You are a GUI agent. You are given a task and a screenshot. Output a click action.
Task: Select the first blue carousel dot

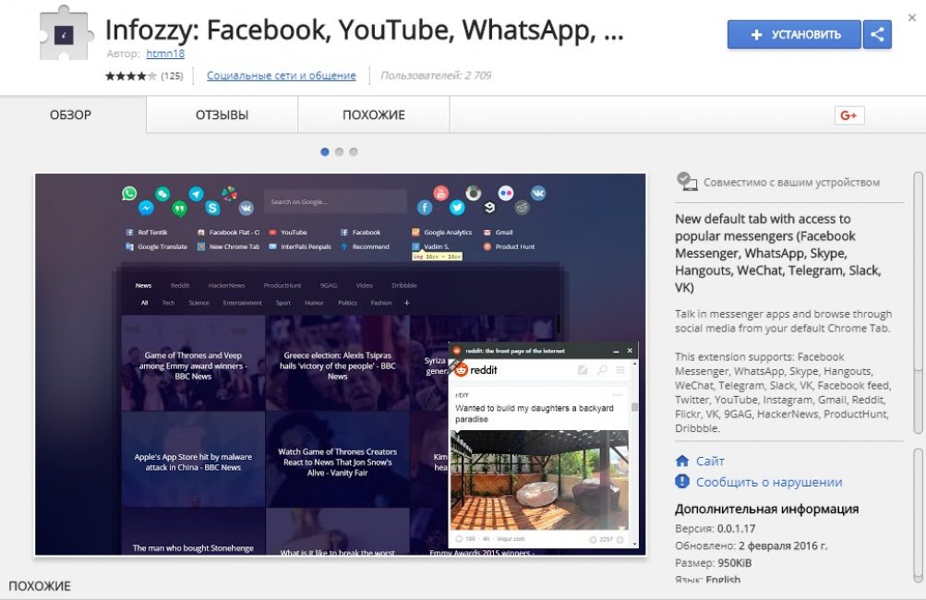point(324,151)
